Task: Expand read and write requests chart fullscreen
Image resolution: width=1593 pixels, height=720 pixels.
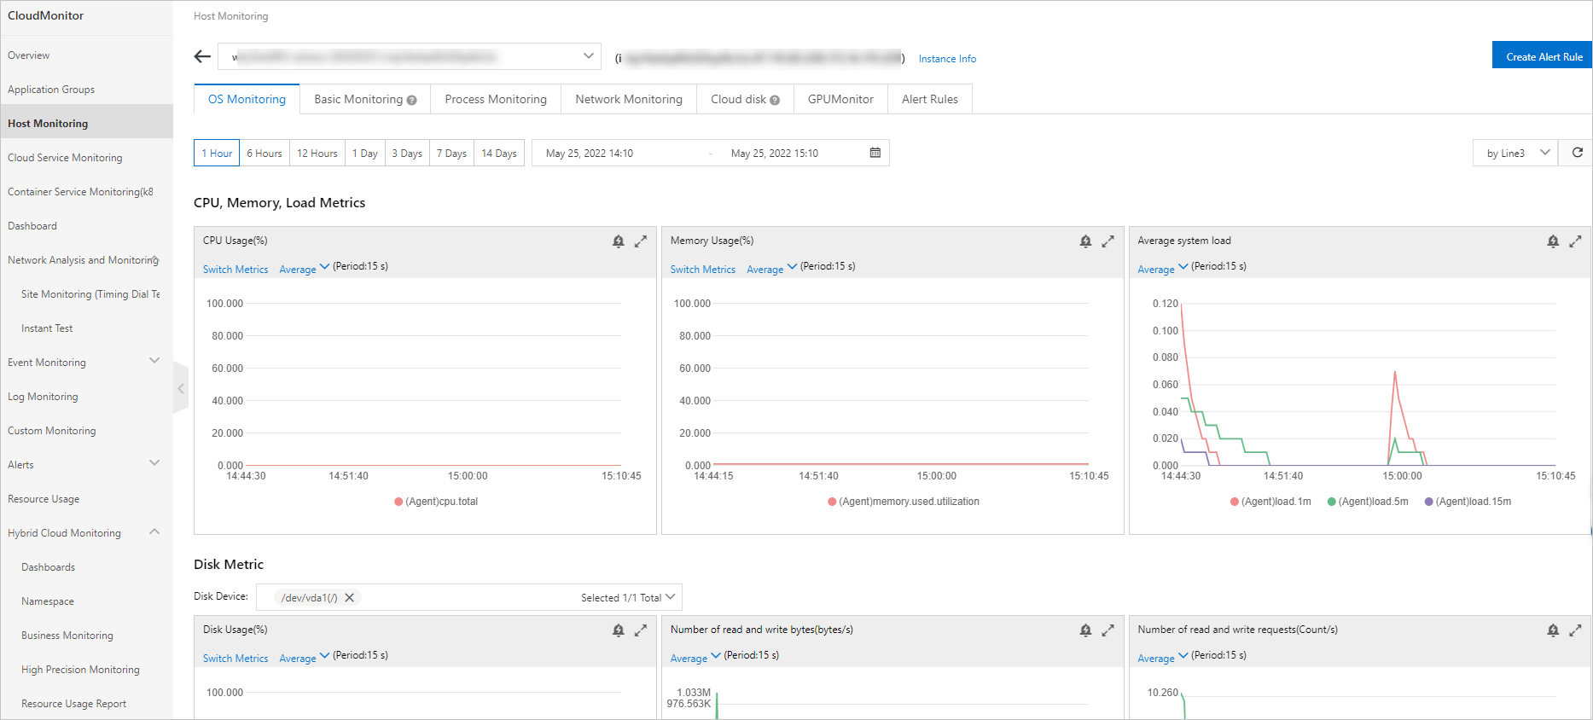Action: [1576, 630]
